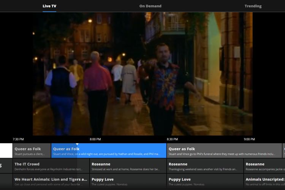Select the 8:30 PM Puppy Love listing
The image size is (285, 190).
point(205,181)
